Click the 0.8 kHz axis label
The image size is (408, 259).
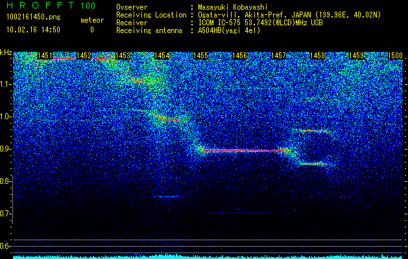pyautogui.click(x=6, y=181)
